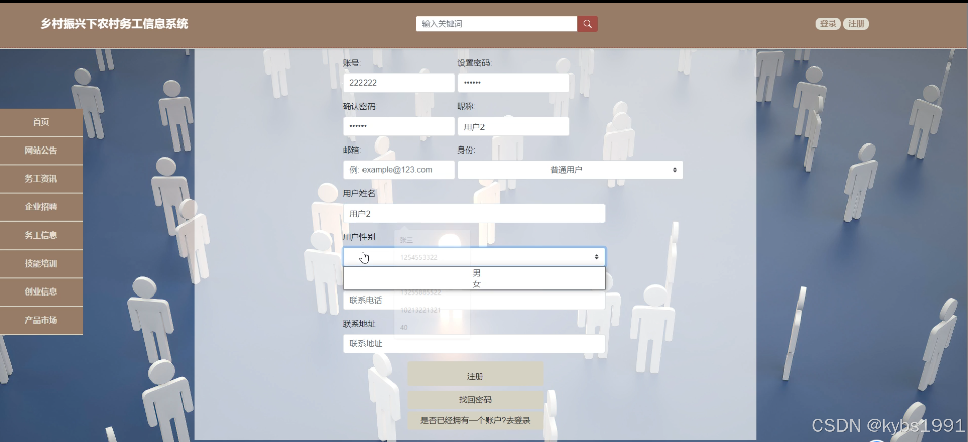Click the 昵称 nickname field
Image resolution: width=968 pixels, height=442 pixels.
tap(513, 126)
